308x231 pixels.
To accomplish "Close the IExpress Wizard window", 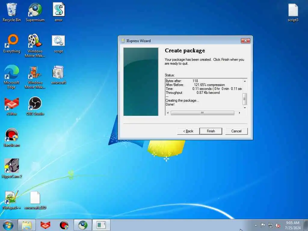I will click(245, 41).
